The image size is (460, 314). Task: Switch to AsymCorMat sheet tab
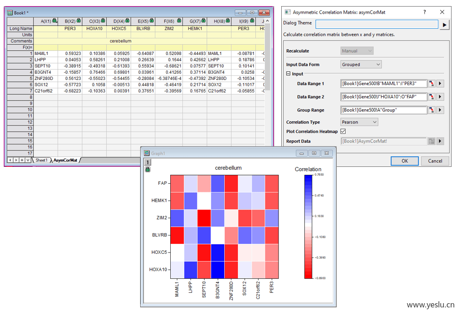point(65,160)
